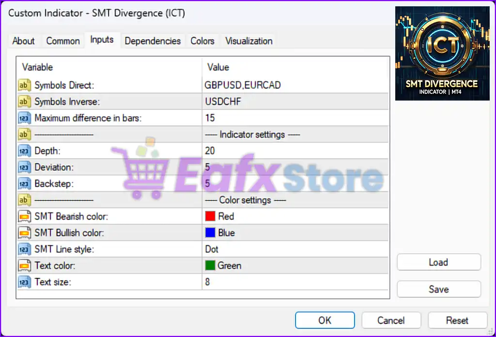Confirm settings with the OK button
The width and height of the screenshot is (496, 337).
(325, 320)
